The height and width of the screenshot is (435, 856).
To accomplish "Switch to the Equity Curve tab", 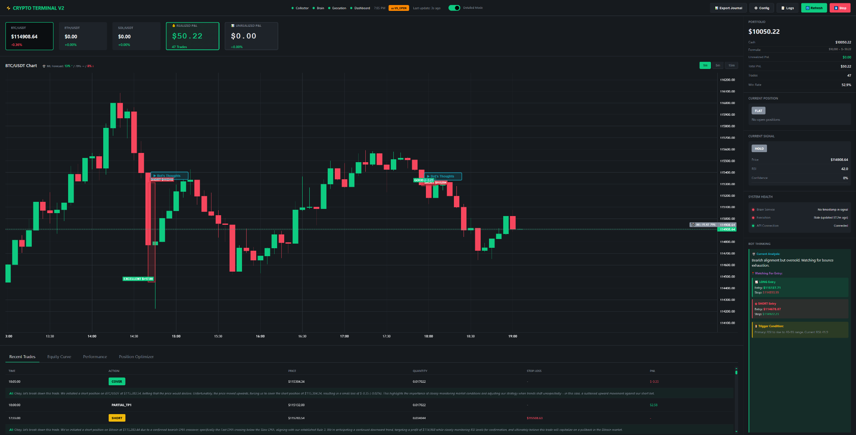I will click(59, 356).
